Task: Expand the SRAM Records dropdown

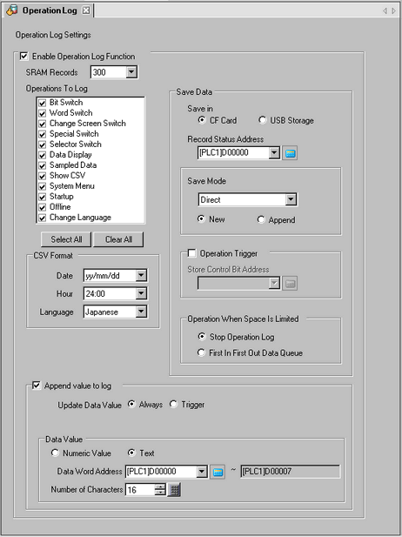Action: [x=131, y=72]
